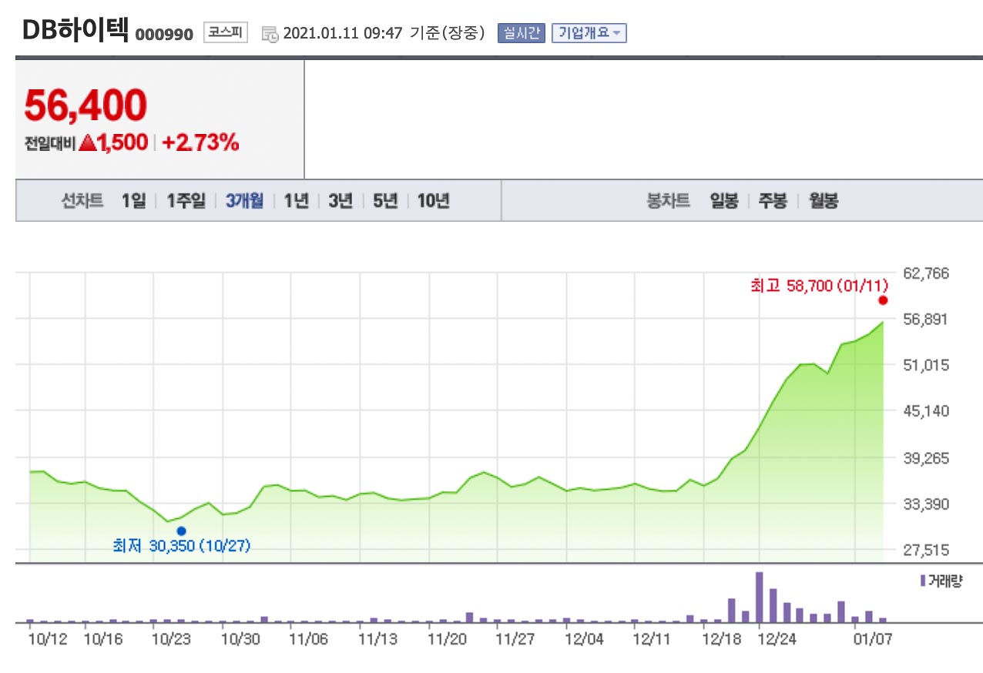983x673 pixels.
Task: Click the 27,515 y-axis label
Action: pos(928,550)
